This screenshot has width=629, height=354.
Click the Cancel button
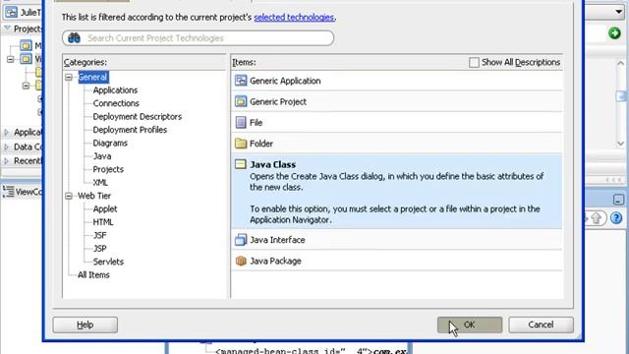point(541,324)
